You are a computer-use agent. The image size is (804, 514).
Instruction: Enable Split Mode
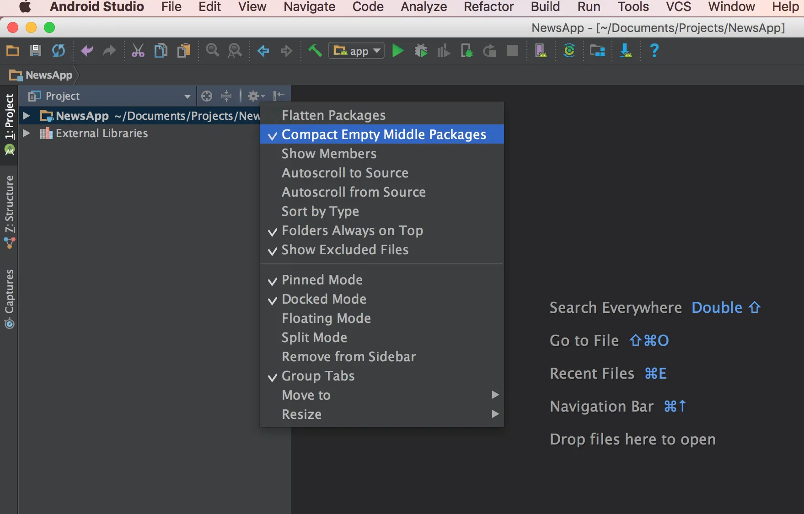click(x=381, y=337)
